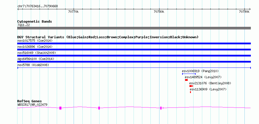Select the blue gain bar under nsv1017575
Screen dimensions: 259x124
134,43
